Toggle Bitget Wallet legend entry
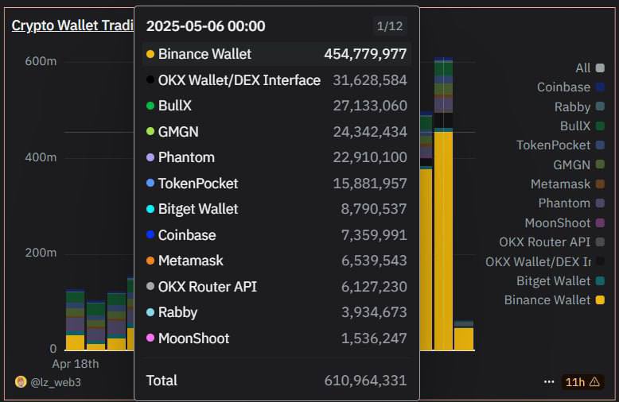This screenshot has width=619, height=402. (560, 281)
